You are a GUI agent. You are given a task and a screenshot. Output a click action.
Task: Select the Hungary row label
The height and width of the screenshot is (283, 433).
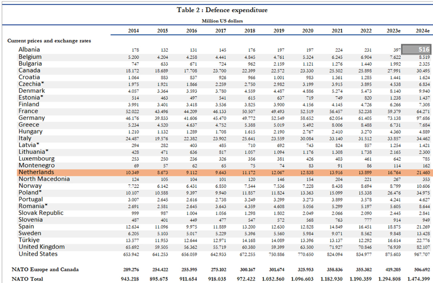31,132
